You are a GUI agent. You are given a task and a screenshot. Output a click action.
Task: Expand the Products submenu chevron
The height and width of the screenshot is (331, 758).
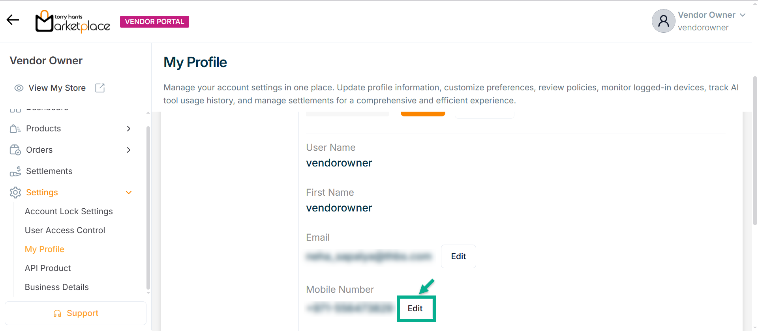coord(129,129)
